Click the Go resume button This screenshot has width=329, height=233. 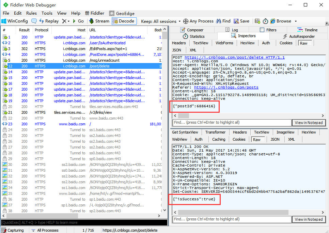click(78, 21)
